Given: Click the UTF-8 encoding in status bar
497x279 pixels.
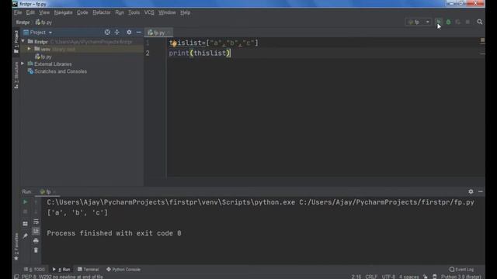Looking at the screenshot, I should (388, 277).
